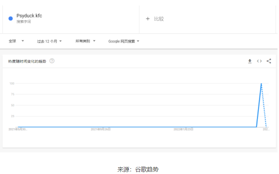Click the 2021年5月30 axis label
Screen dimensions: 279x174
click(x=18, y=129)
